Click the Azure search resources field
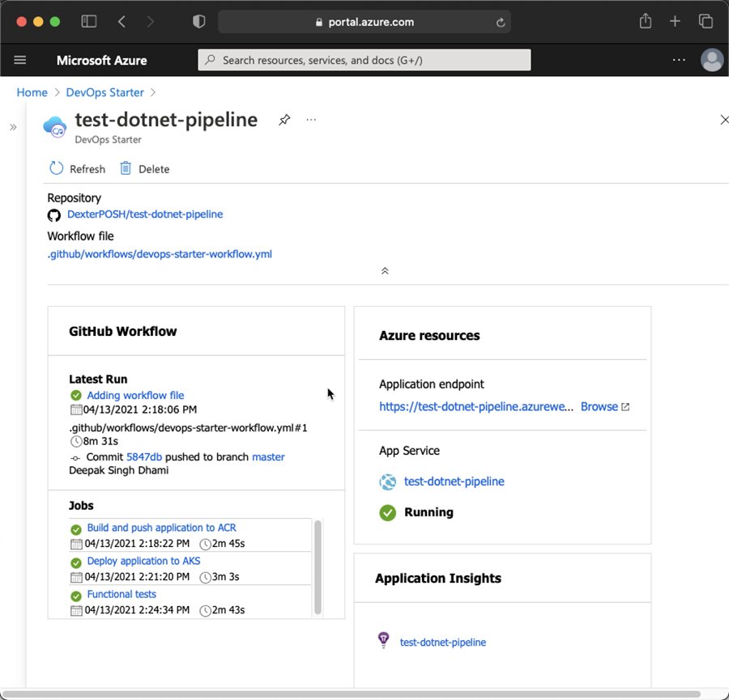 click(364, 60)
